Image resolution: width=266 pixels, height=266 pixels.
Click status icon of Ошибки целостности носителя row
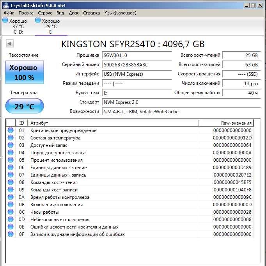point(11,227)
